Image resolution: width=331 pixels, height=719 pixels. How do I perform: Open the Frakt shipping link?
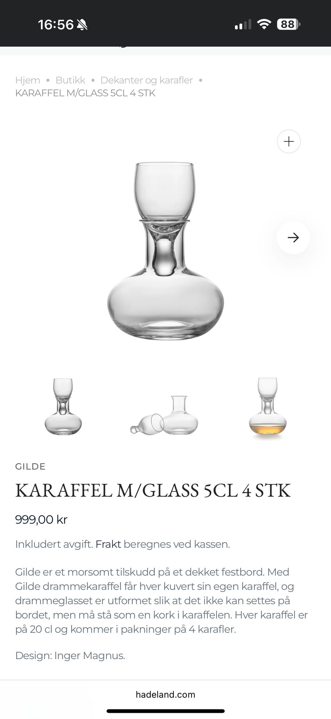click(x=108, y=544)
